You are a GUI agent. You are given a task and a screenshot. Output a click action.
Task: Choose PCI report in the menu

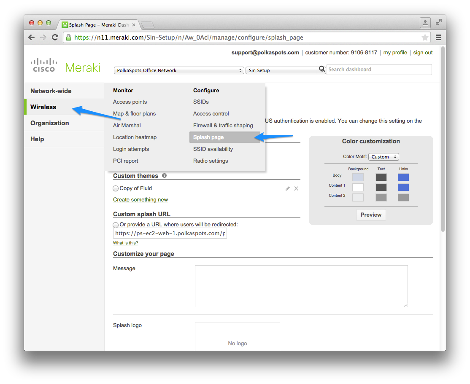[125, 161]
